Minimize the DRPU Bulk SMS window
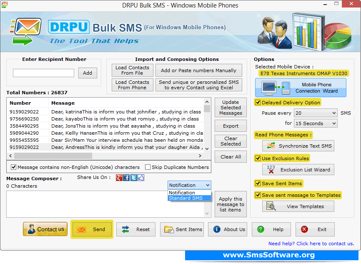Screen dimensions: 361x264 click(x=325, y=4)
